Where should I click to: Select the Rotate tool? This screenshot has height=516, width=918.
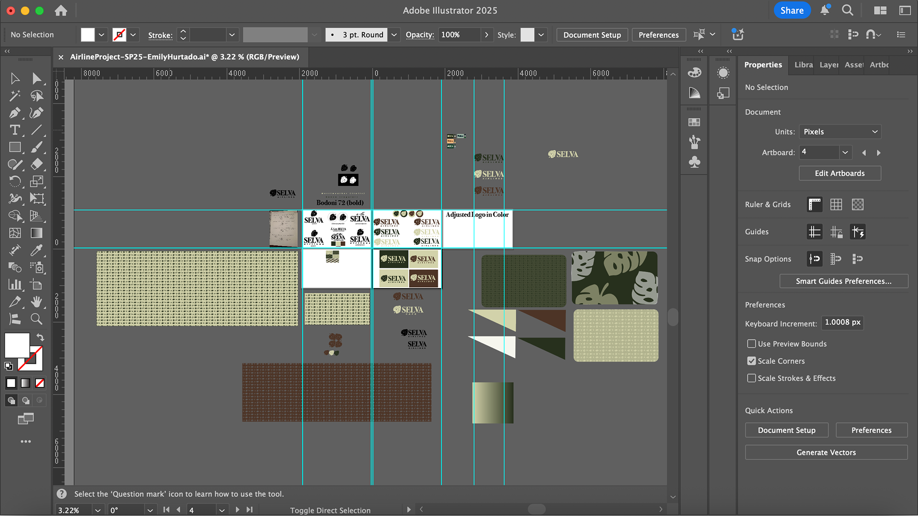click(14, 182)
